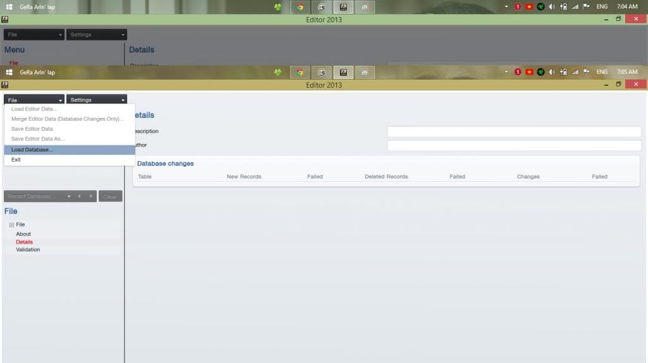648x363 pixels.
Task: Collapse the open File dropdown above the menu list
Action: pos(34,99)
